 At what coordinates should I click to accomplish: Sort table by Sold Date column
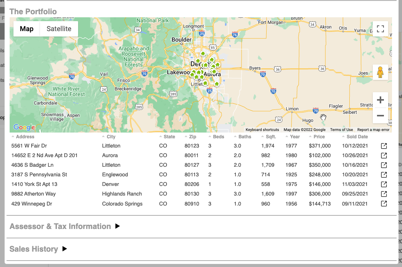355,137
